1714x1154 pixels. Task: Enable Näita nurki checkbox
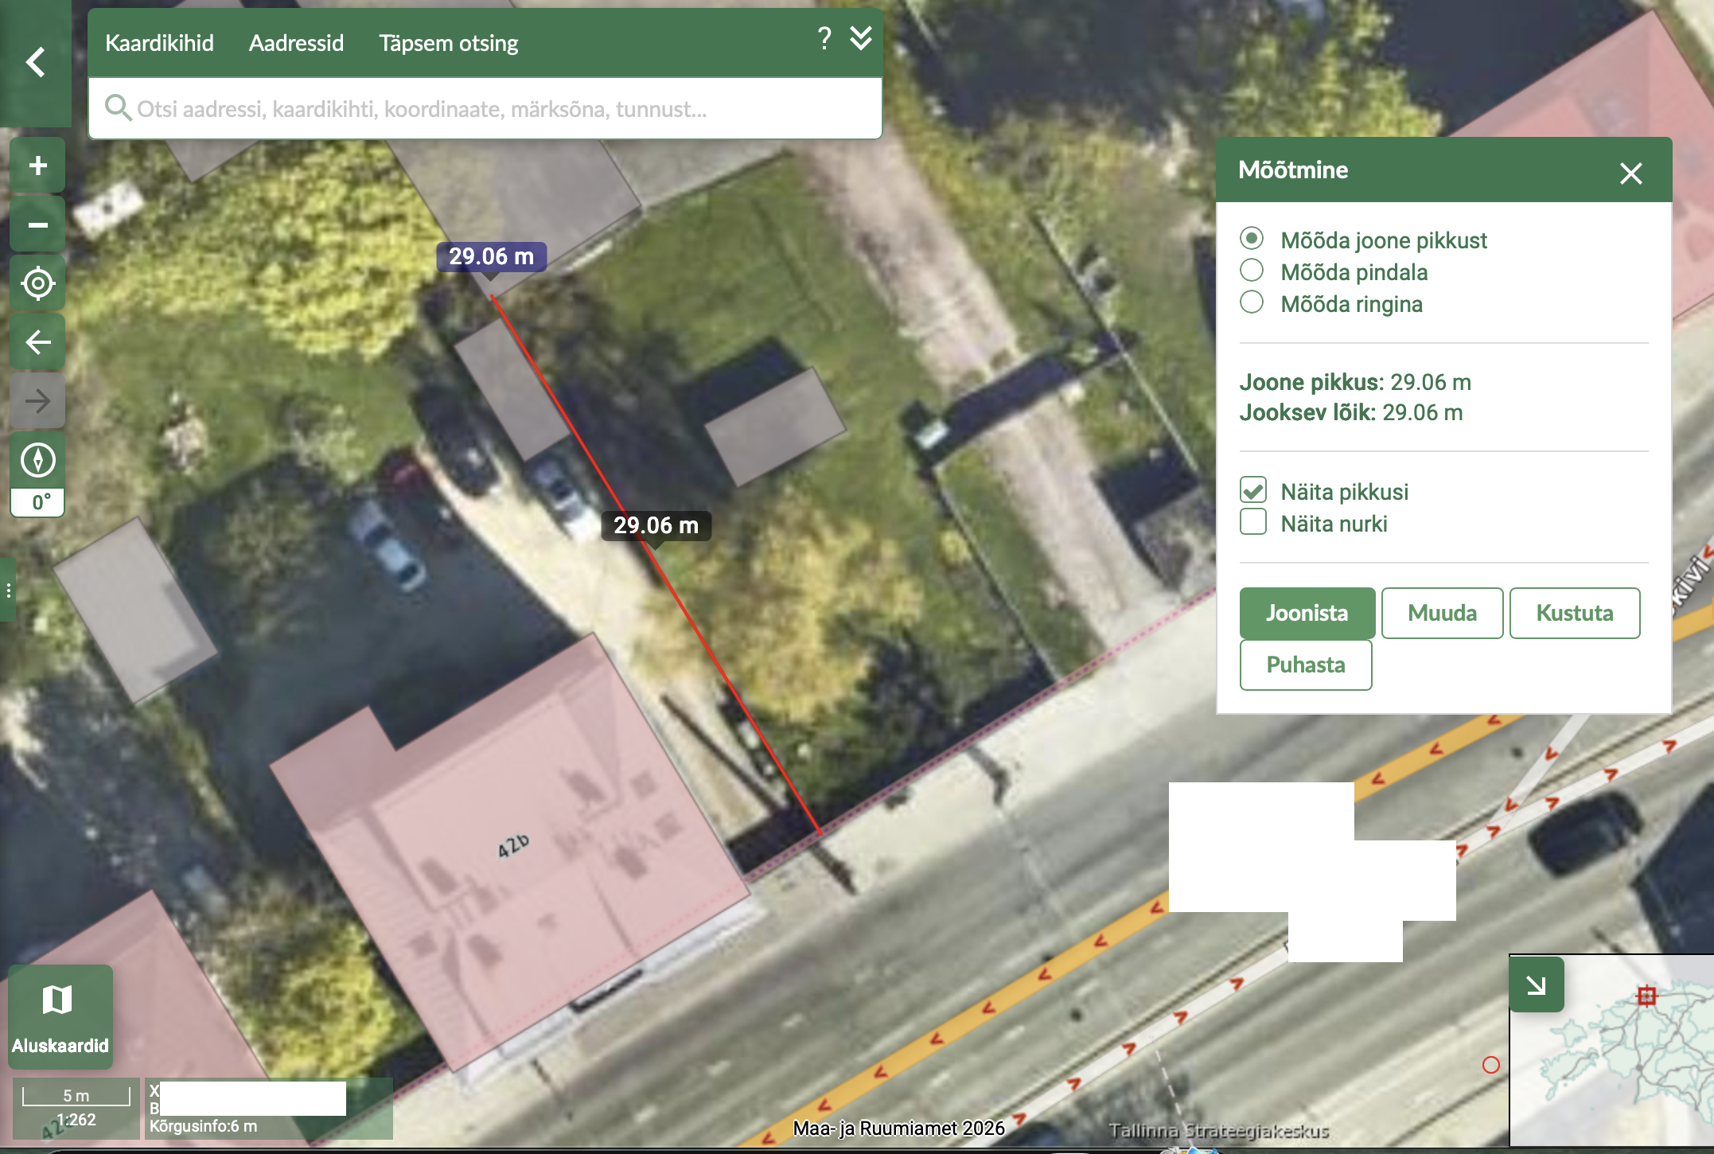[1253, 522]
